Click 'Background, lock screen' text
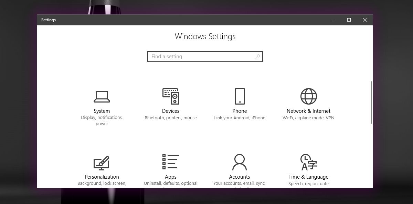This screenshot has width=413, height=204. point(102,183)
